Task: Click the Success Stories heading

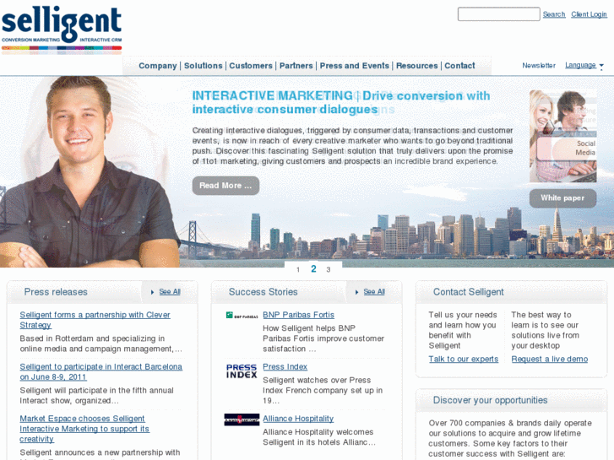Action: pyautogui.click(x=264, y=292)
